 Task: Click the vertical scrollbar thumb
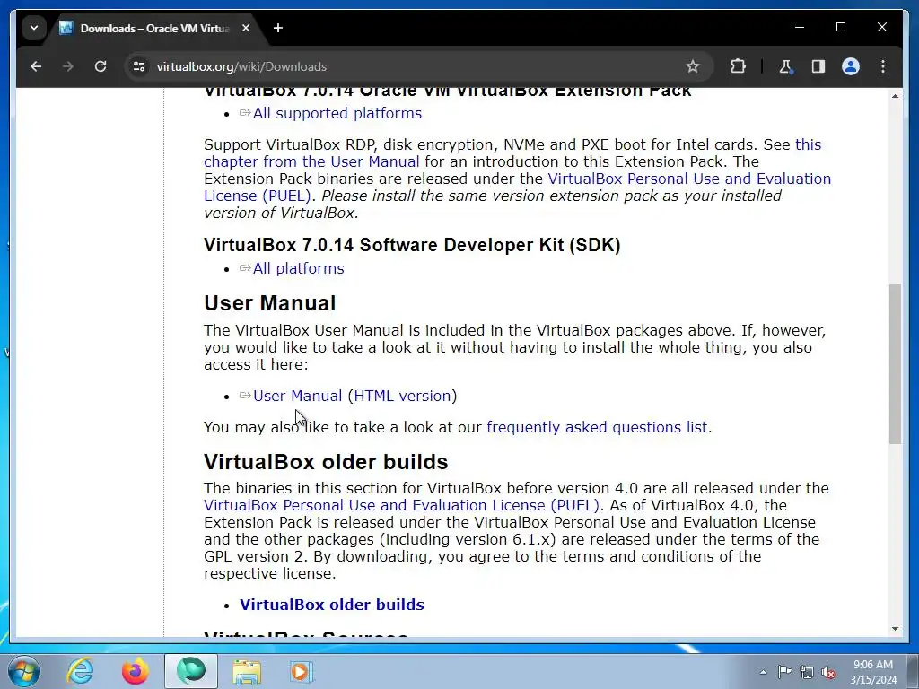click(895, 364)
